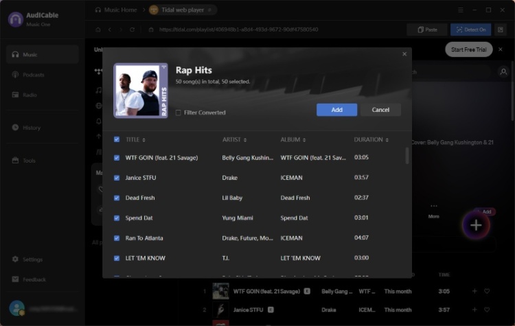Click the Feedback envelope icon
This screenshot has height=326, width=515.
tap(15, 279)
